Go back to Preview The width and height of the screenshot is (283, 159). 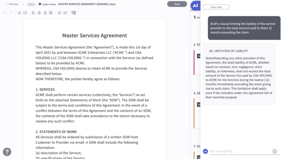click(x=12, y=4)
